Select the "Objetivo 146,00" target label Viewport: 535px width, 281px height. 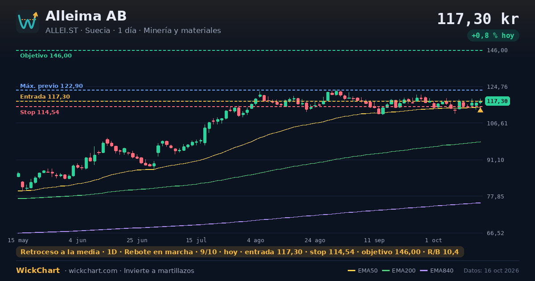(x=46, y=56)
